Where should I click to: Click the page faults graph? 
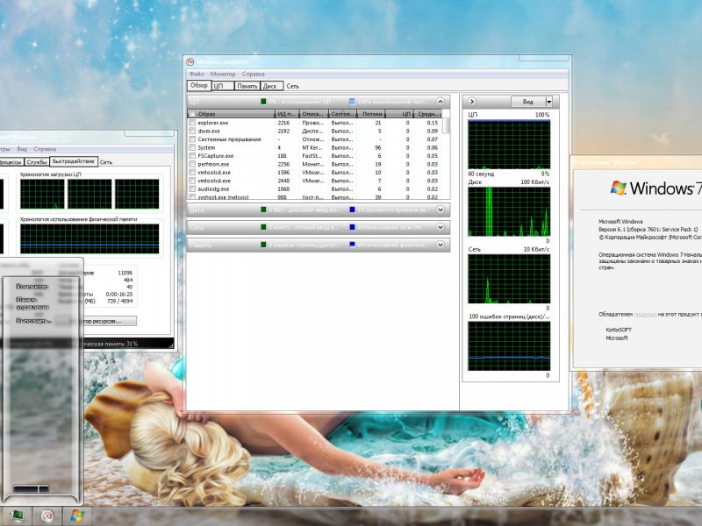click(x=509, y=346)
